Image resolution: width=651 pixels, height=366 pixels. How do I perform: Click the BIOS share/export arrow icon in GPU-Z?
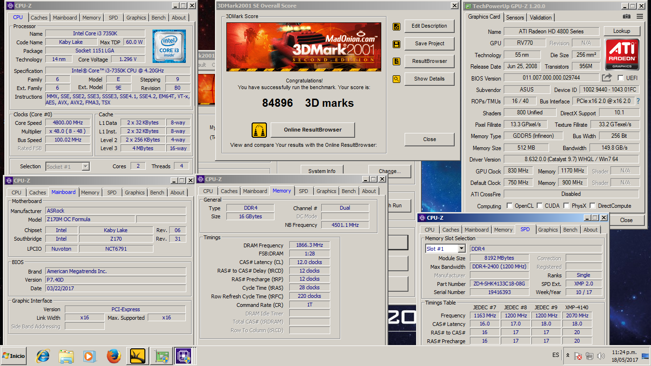point(607,78)
